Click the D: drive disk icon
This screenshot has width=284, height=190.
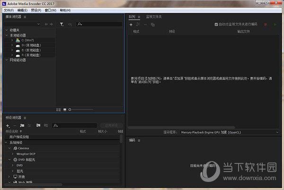point(18,45)
